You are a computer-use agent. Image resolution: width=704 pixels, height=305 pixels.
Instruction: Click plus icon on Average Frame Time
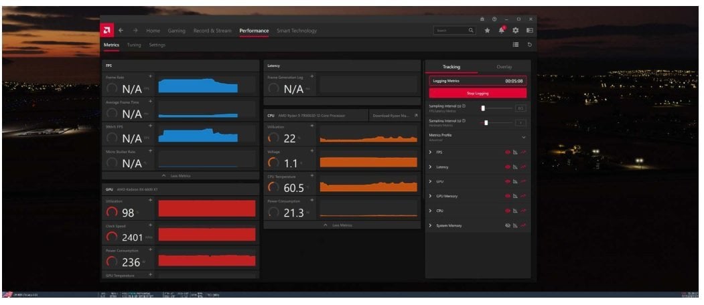151,102
